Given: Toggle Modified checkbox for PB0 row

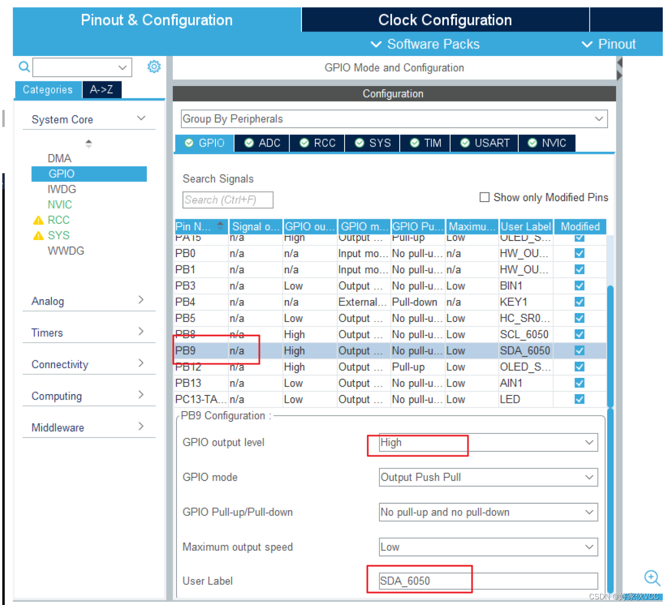Looking at the screenshot, I should tap(579, 253).
